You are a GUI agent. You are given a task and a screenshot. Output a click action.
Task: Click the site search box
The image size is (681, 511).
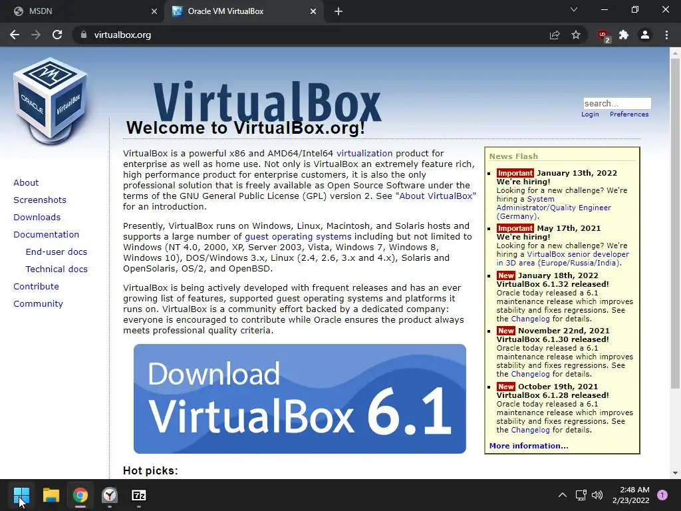point(617,103)
